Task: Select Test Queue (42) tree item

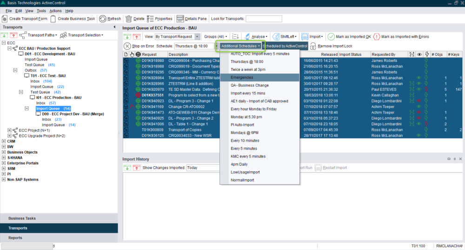Action: coord(46,92)
